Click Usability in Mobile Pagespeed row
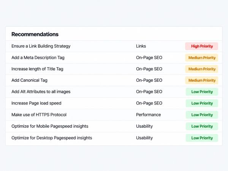The image size is (228, 171). (144, 126)
